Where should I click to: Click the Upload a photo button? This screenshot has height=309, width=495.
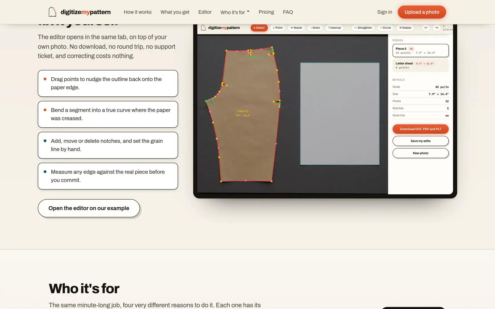click(x=422, y=12)
